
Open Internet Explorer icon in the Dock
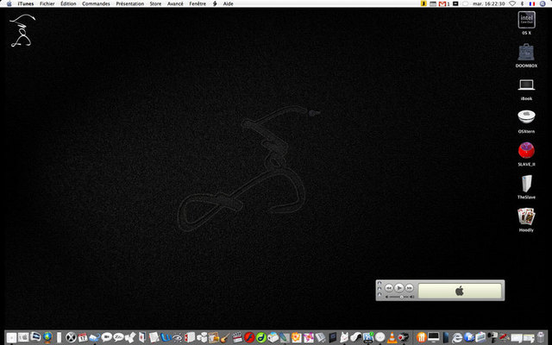457,337
